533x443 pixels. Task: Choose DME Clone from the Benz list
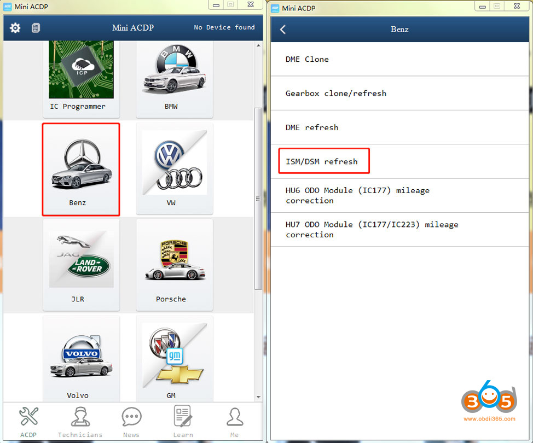307,59
